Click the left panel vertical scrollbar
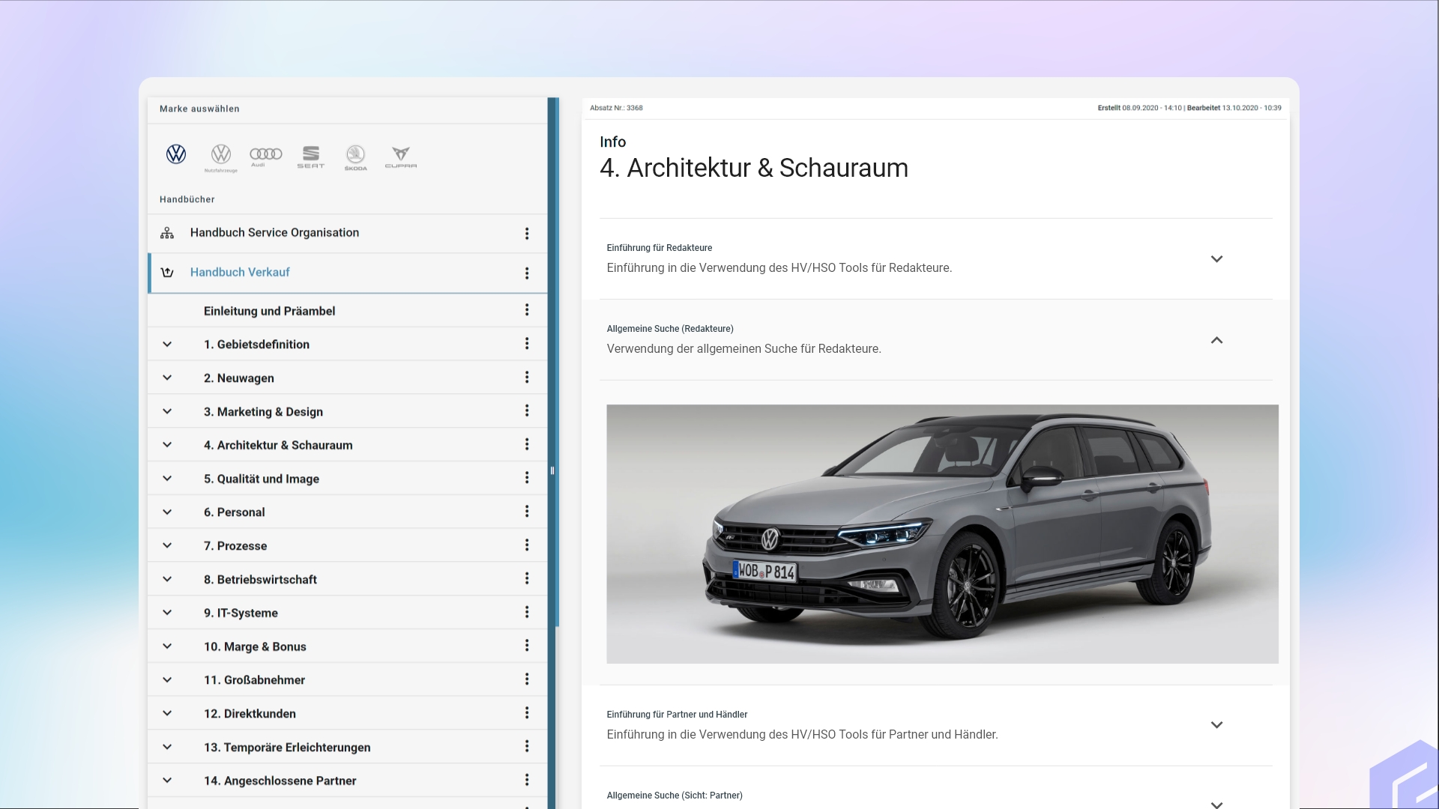 [x=557, y=362]
